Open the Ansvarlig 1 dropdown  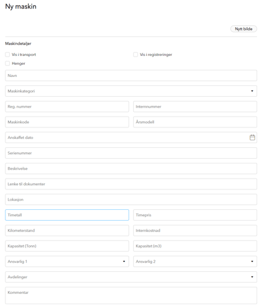coord(67,262)
